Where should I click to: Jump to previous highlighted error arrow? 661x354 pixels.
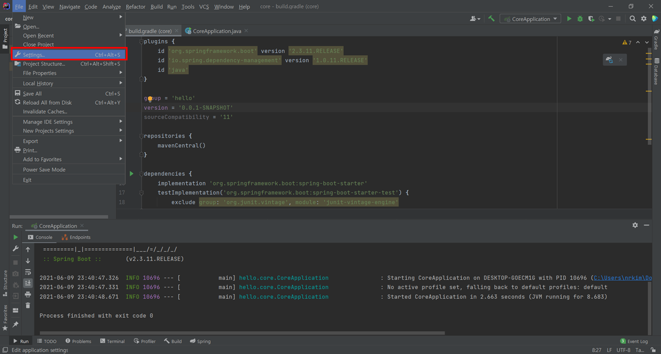pyautogui.click(x=638, y=42)
